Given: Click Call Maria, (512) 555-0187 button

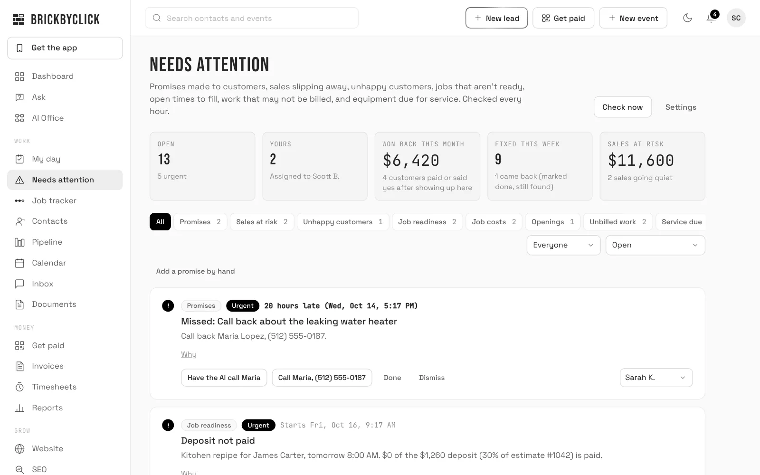Looking at the screenshot, I should [322, 378].
